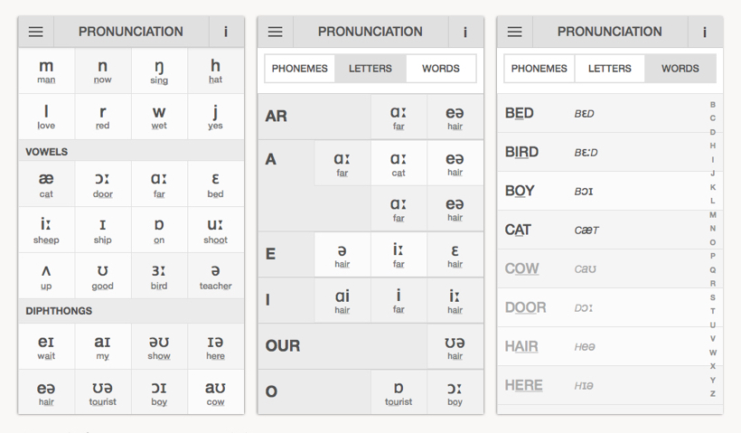The image size is (741, 433).
Task: Switch to Phonemes tab in the Letters panel
Action: point(300,69)
